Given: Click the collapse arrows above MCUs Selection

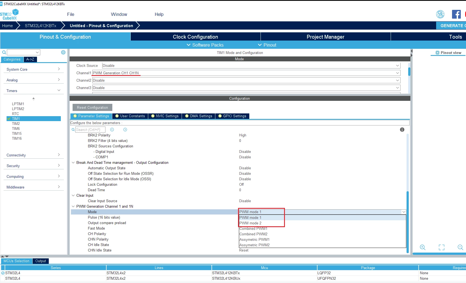Looking at the screenshot, I should pyautogui.click(x=5, y=256).
